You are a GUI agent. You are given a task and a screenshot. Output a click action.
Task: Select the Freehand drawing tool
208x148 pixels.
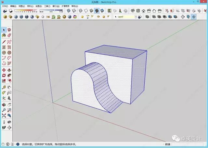(9, 42)
